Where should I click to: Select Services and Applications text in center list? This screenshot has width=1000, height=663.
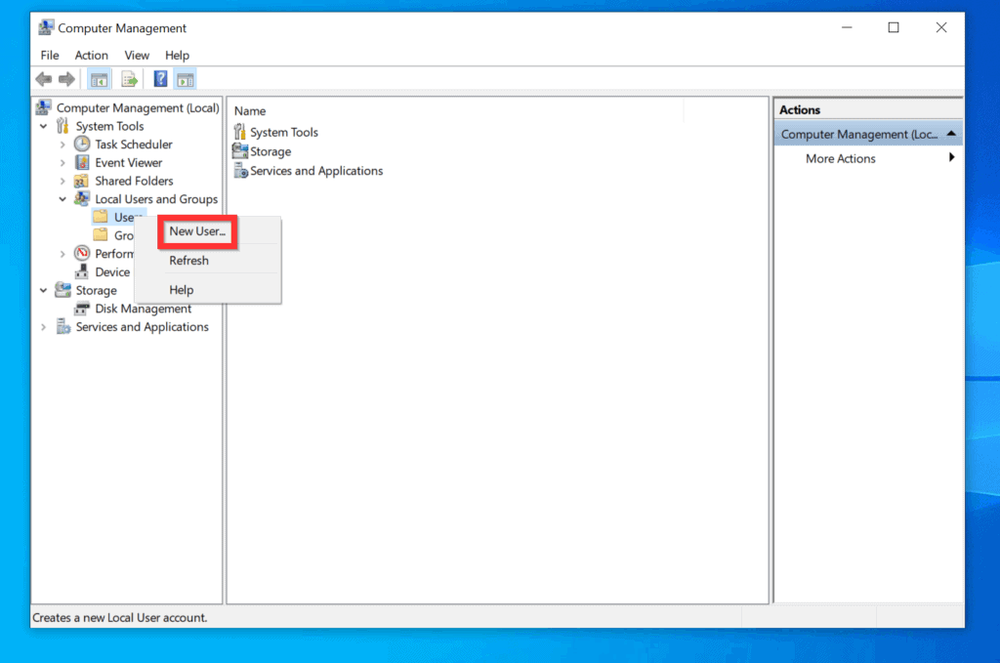click(316, 171)
